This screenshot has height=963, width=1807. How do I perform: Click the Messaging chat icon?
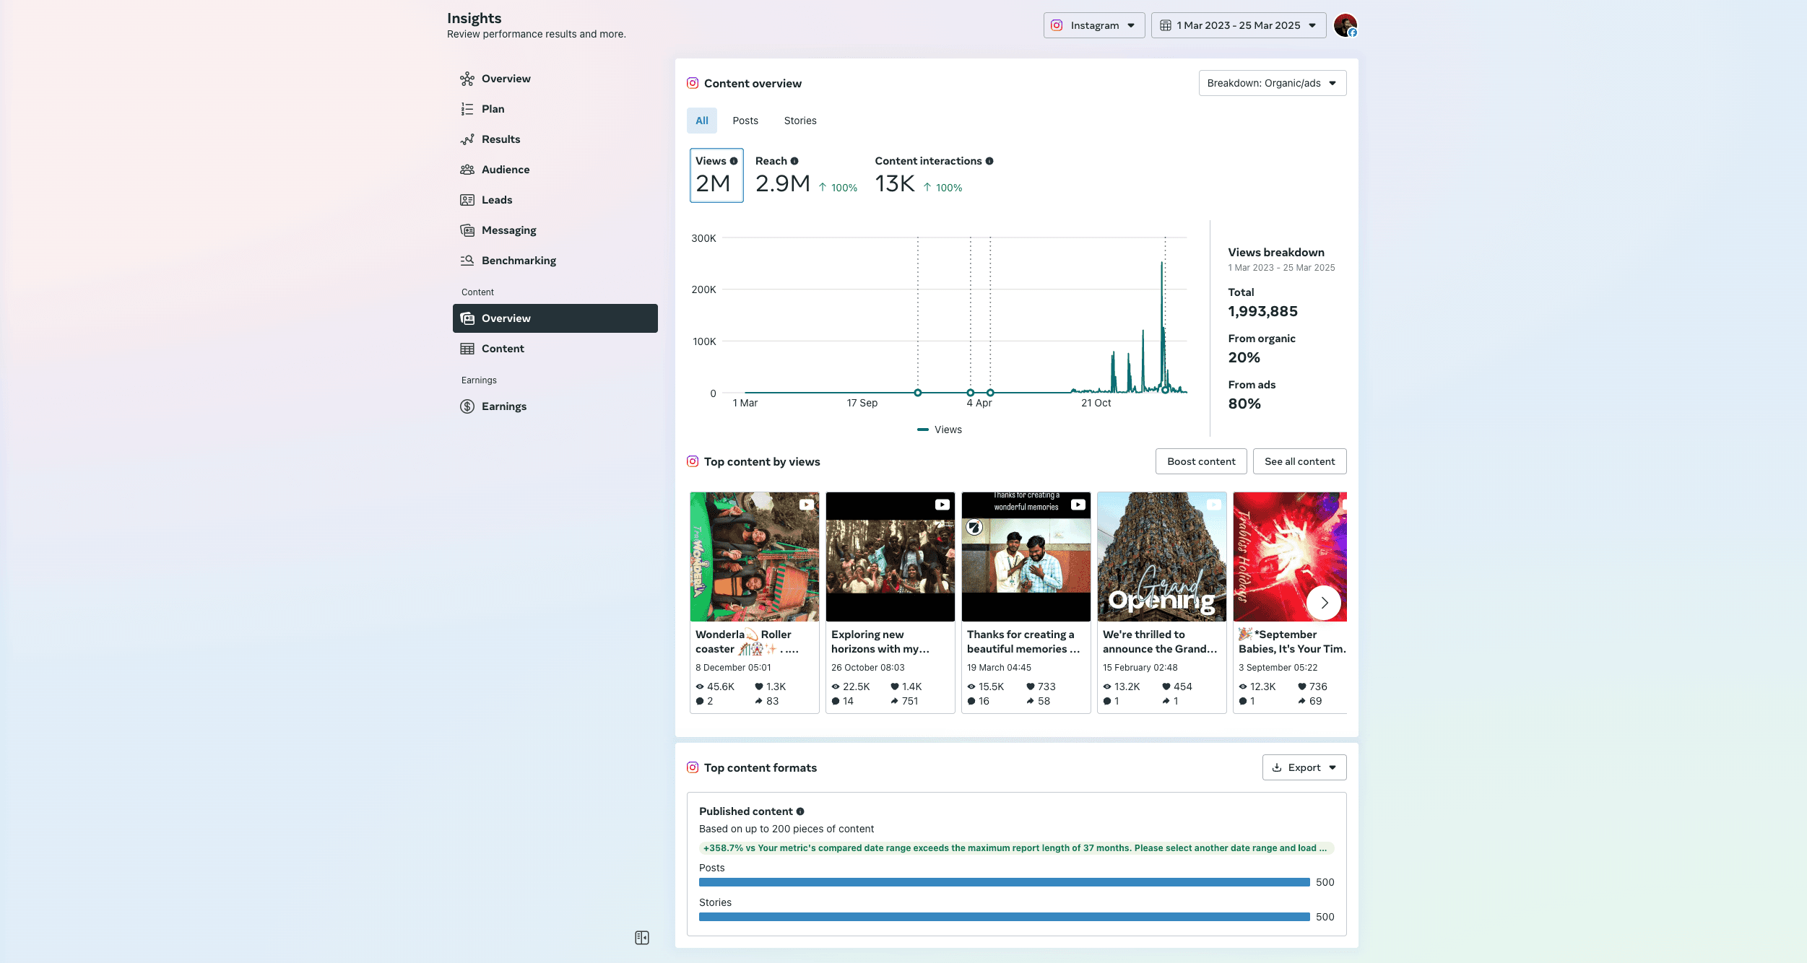click(x=467, y=230)
